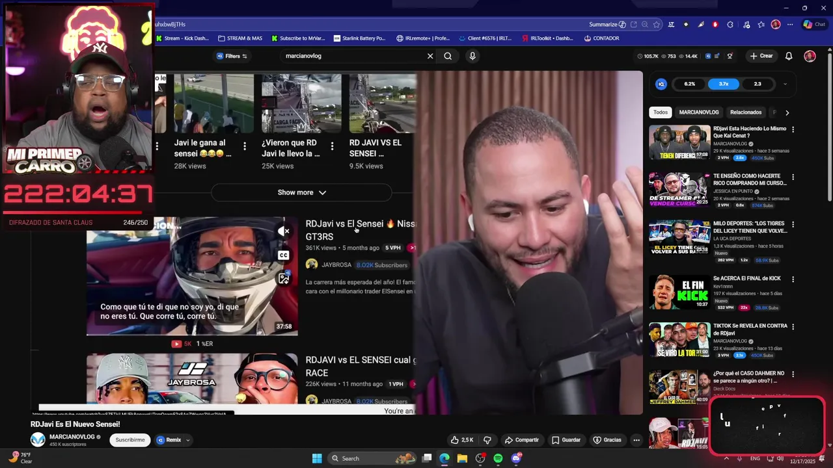833x468 pixels.
Task: Open 'RDJavi vs El Sensei' GT3RS title
Action: pos(360,230)
